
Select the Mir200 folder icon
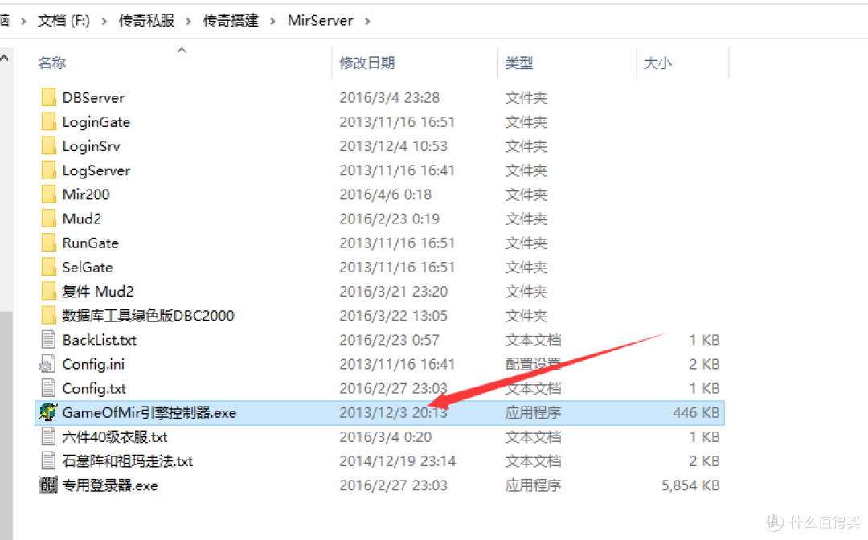click(49, 194)
